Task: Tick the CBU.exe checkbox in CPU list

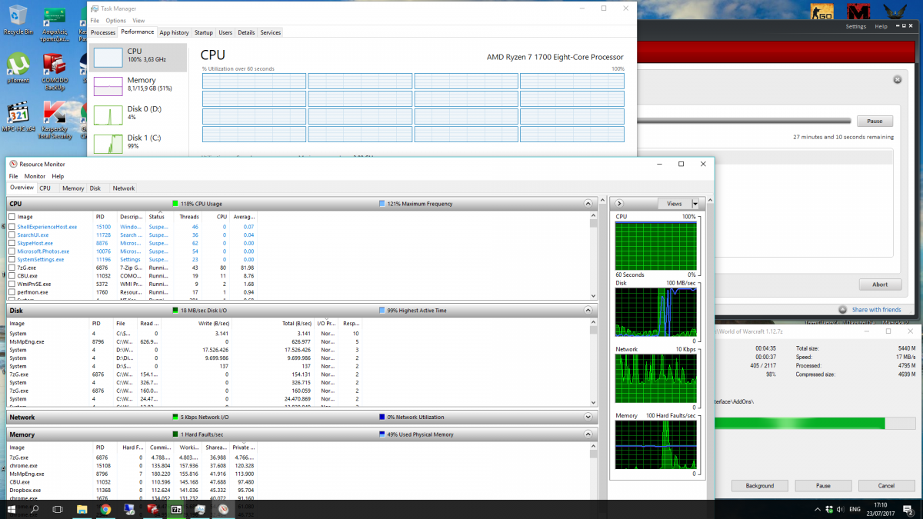Action: click(12, 276)
